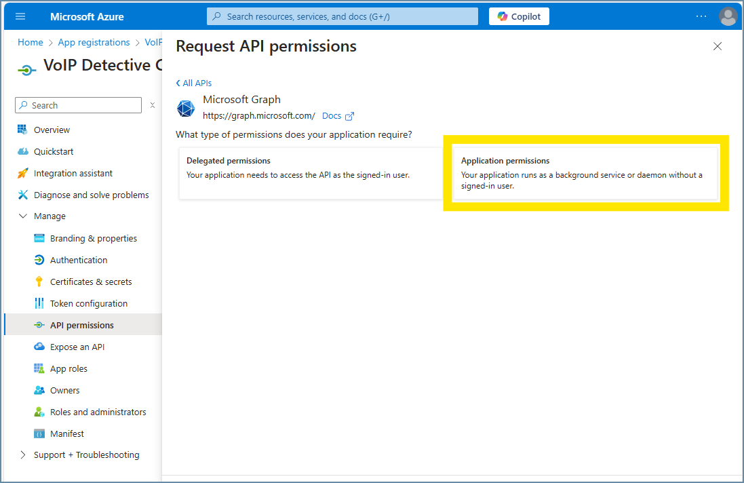The image size is (744, 483).
Task: Go to Home breadcrumb
Action: tap(31, 42)
